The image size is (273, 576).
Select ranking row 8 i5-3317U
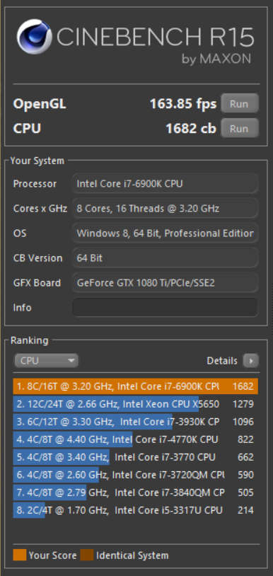pos(135,510)
